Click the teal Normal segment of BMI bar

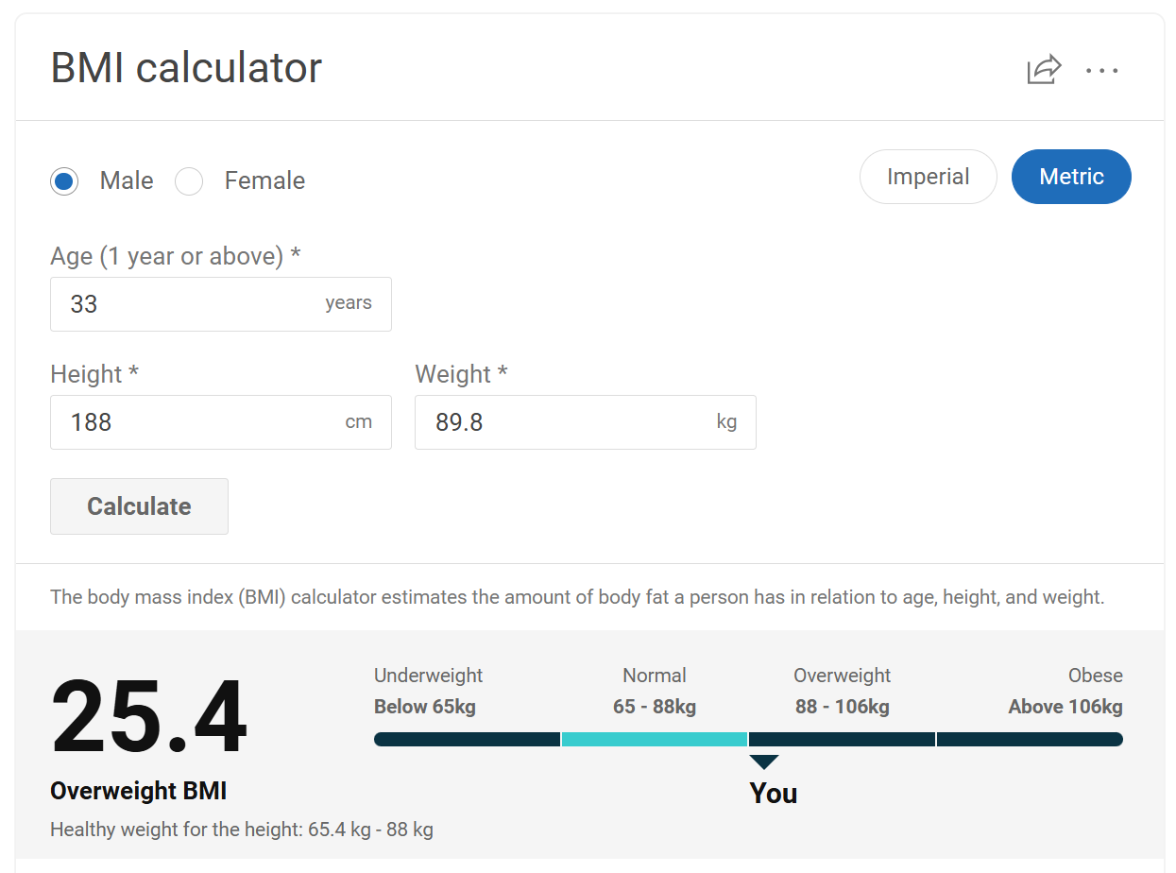655,739
